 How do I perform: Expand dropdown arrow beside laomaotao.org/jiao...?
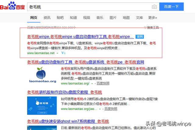click(100, 109)
